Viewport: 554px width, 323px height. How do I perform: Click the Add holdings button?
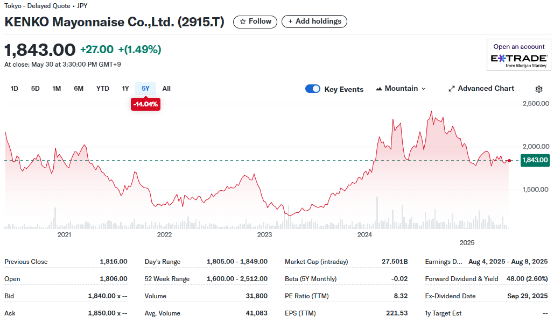pos(314,21)
